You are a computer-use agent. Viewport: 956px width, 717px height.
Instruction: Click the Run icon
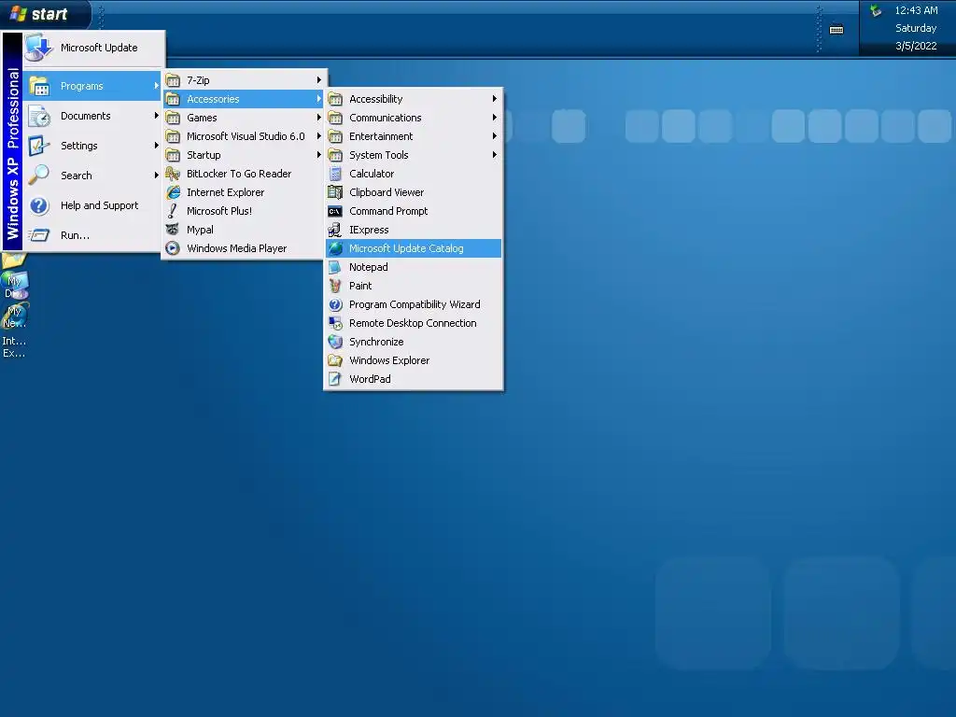click(39, 235)
